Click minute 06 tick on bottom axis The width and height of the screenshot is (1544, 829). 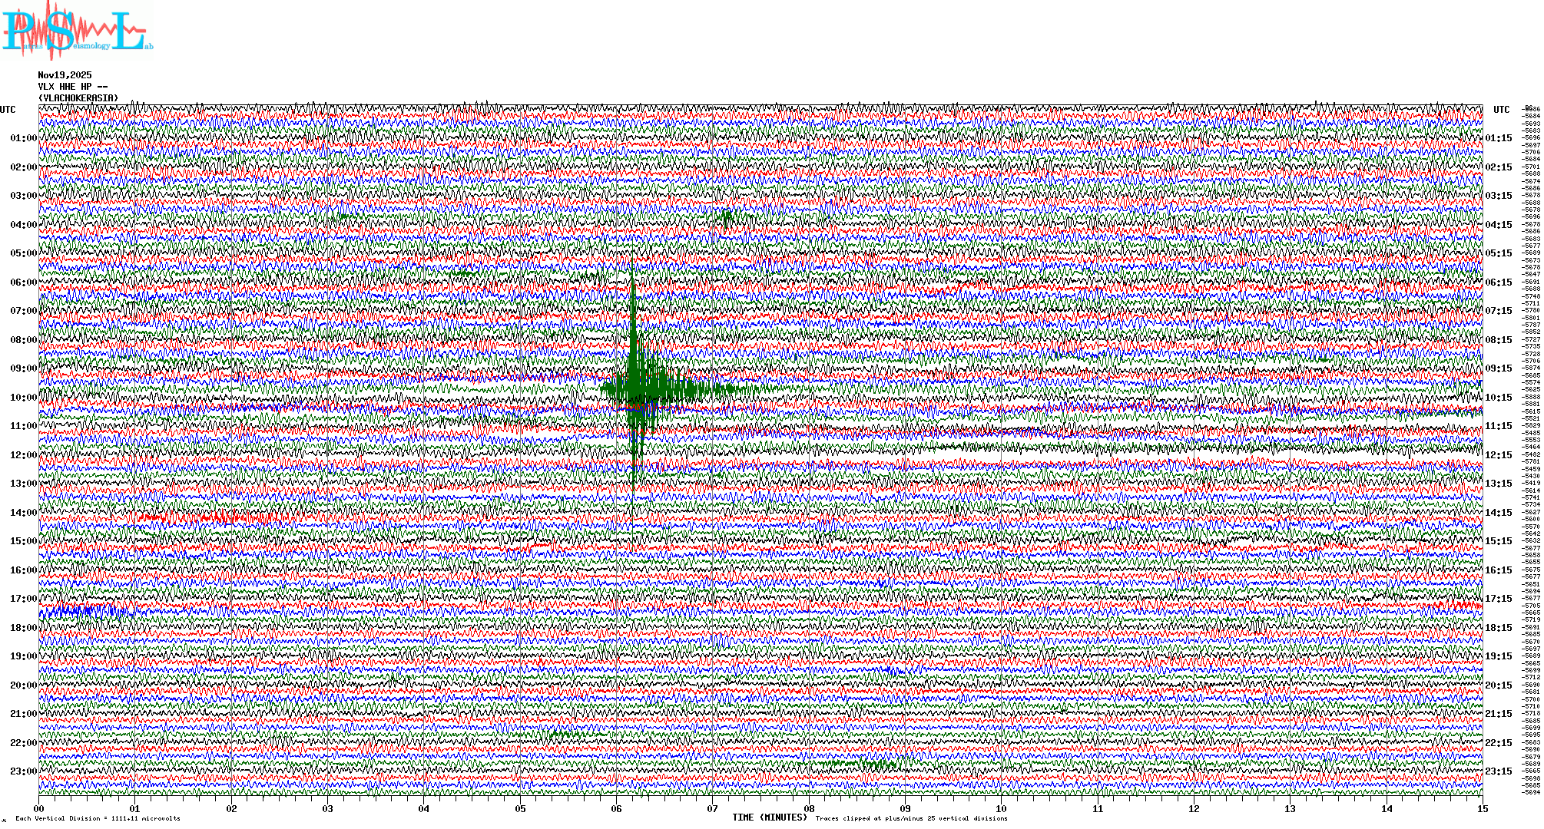617,809
